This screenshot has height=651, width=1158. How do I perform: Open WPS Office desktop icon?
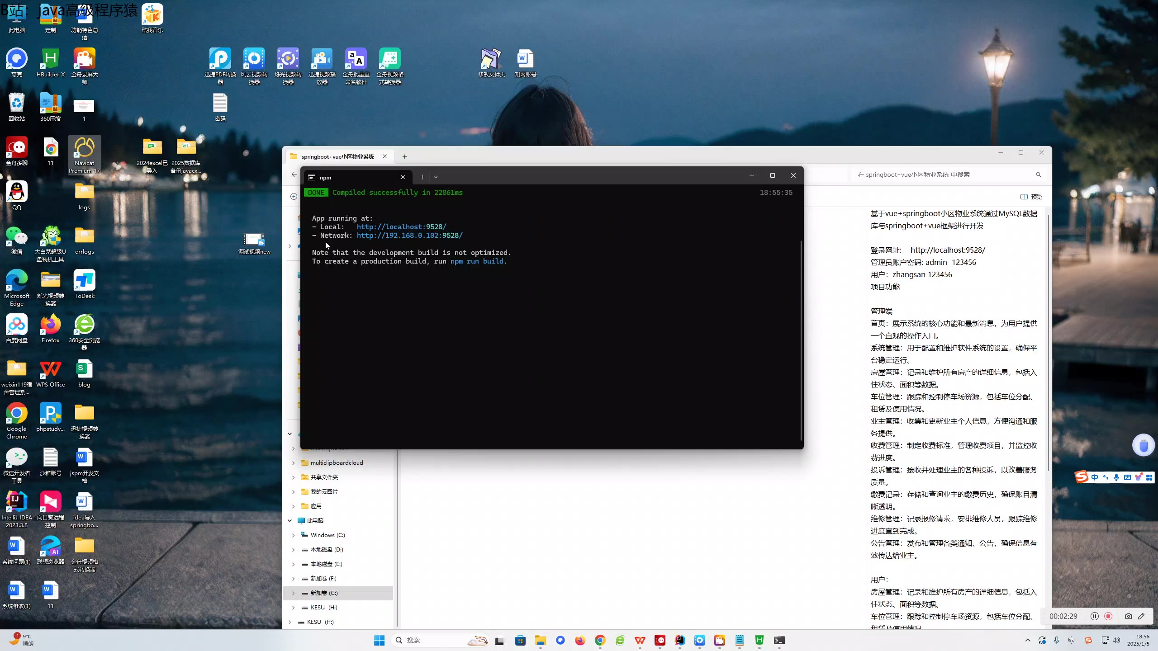pyautogui.click(x=50, y=373)
